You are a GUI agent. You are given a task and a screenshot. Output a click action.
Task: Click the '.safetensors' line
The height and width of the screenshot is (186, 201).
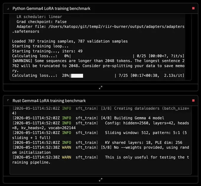click(26, 31)
